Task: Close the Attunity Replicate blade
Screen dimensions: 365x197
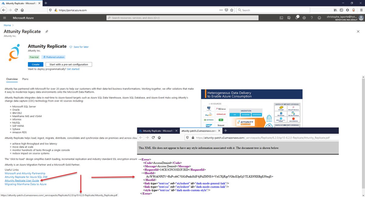Action: [358, 31]
